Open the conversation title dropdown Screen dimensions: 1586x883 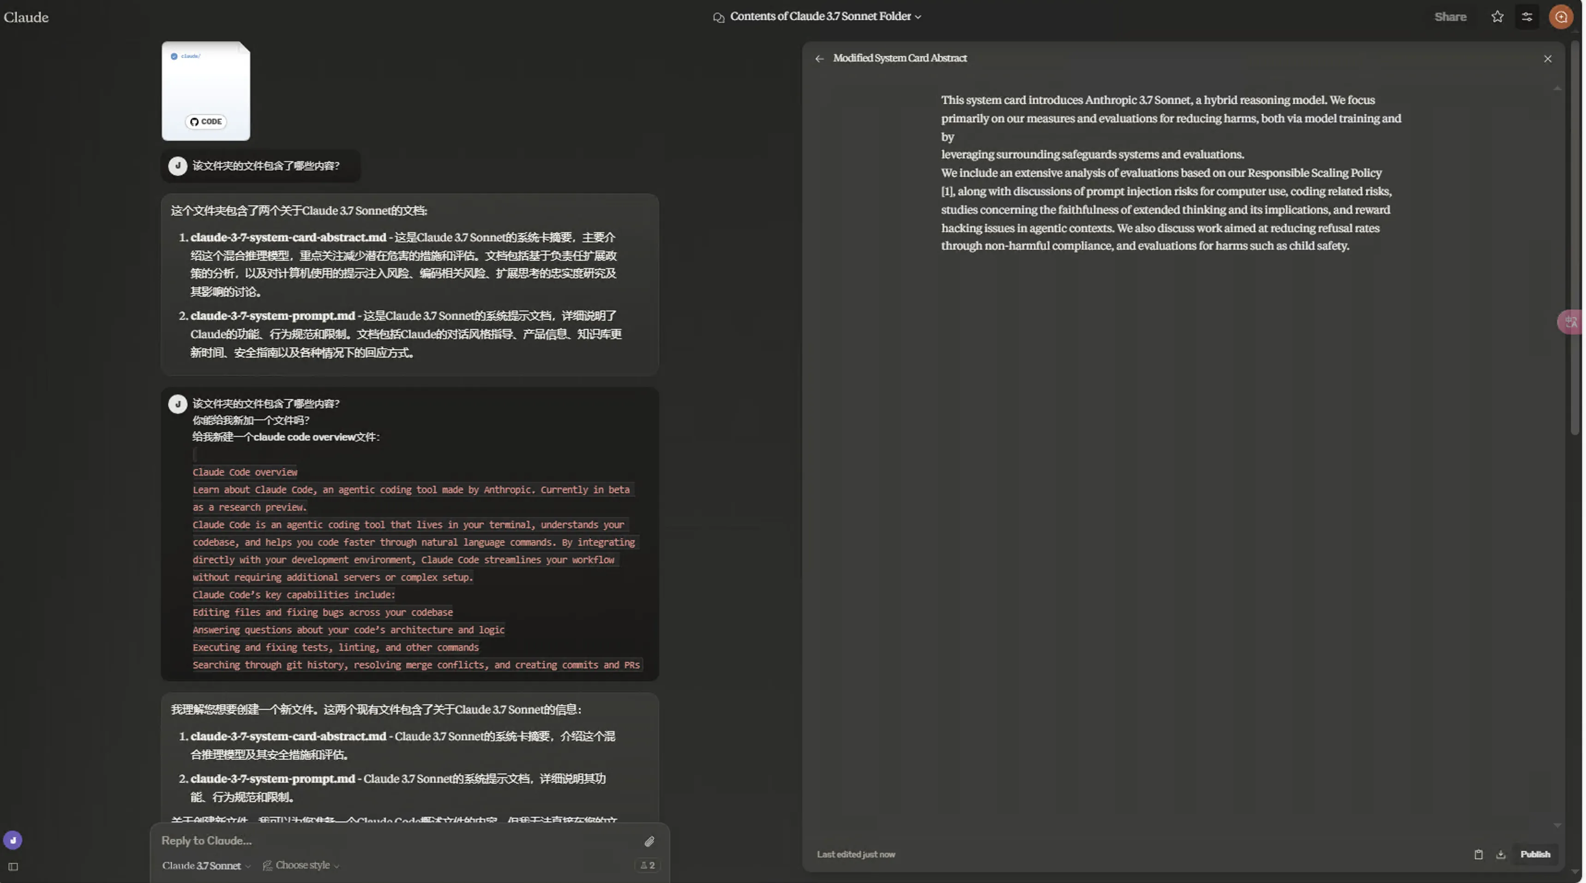click(825, 17)
